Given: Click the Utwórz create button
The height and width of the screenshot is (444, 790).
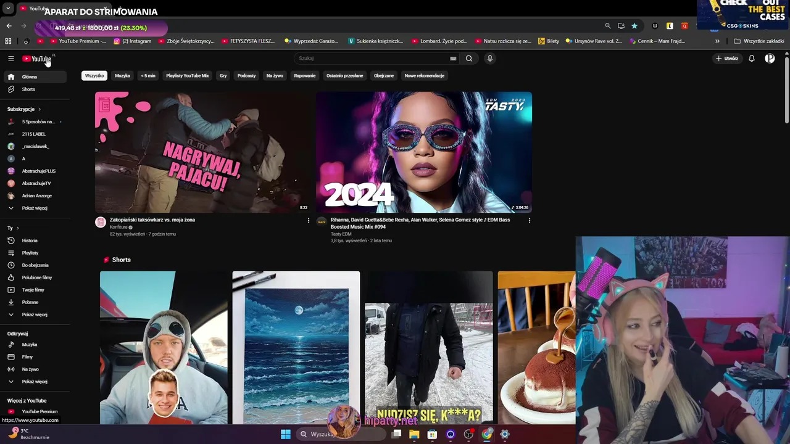Looking at the screenshot, I should click(x=727, y=59).
